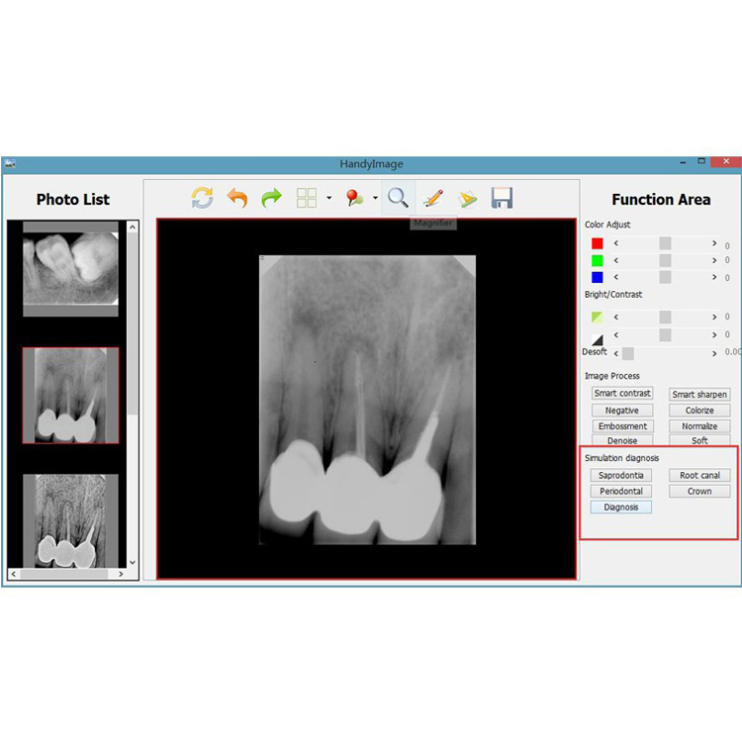
Task: Click the orange undo arrow
Action: (237, 198)
